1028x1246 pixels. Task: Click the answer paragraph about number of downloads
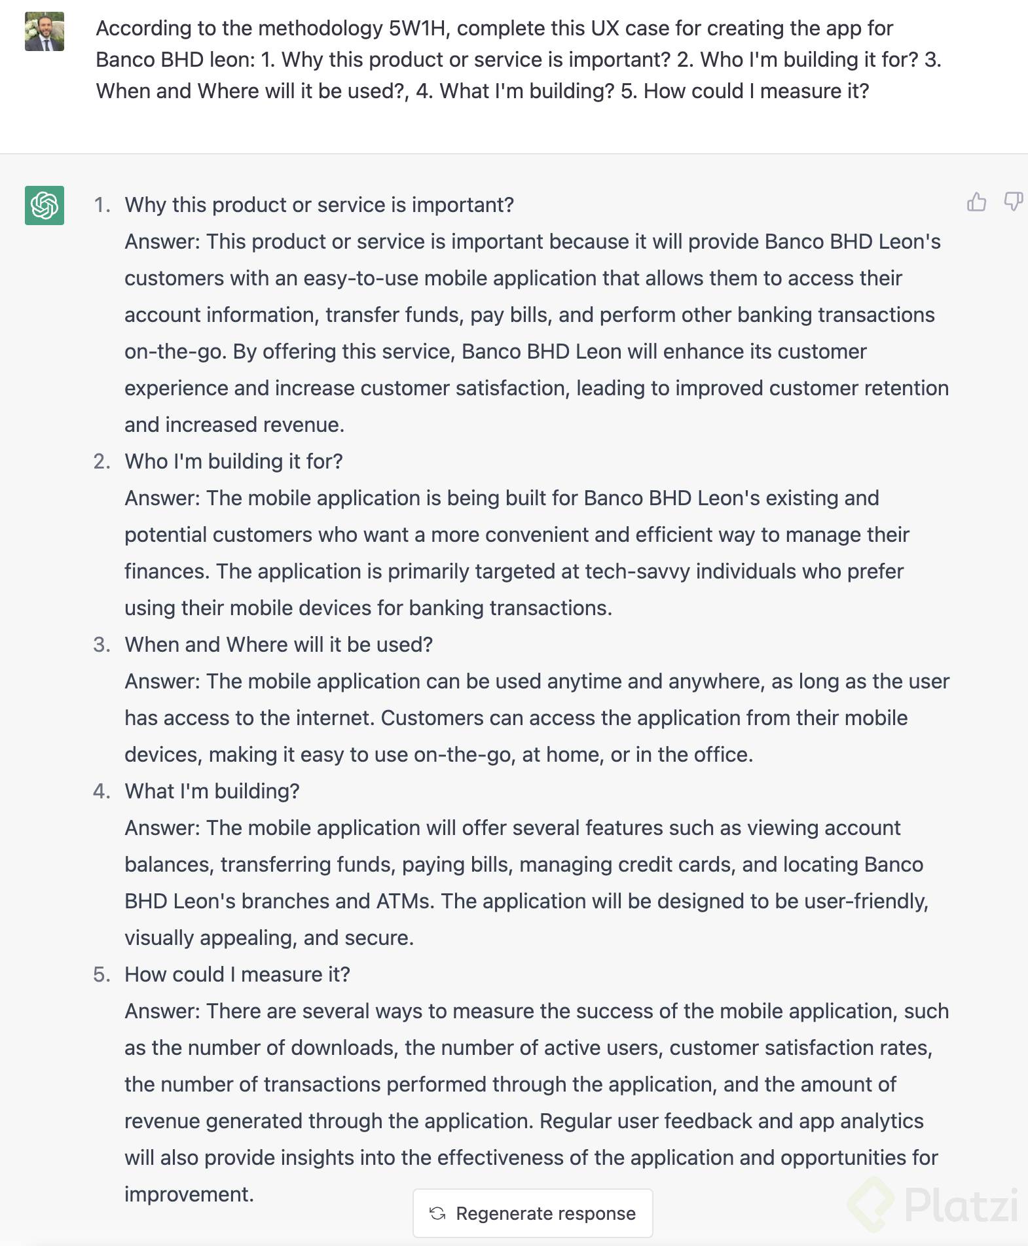tap(536, 1084)
